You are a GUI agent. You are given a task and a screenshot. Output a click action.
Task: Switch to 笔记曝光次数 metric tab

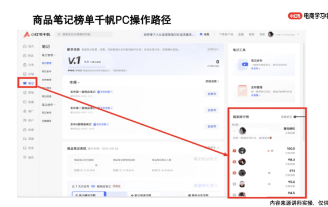coord(89,194)
